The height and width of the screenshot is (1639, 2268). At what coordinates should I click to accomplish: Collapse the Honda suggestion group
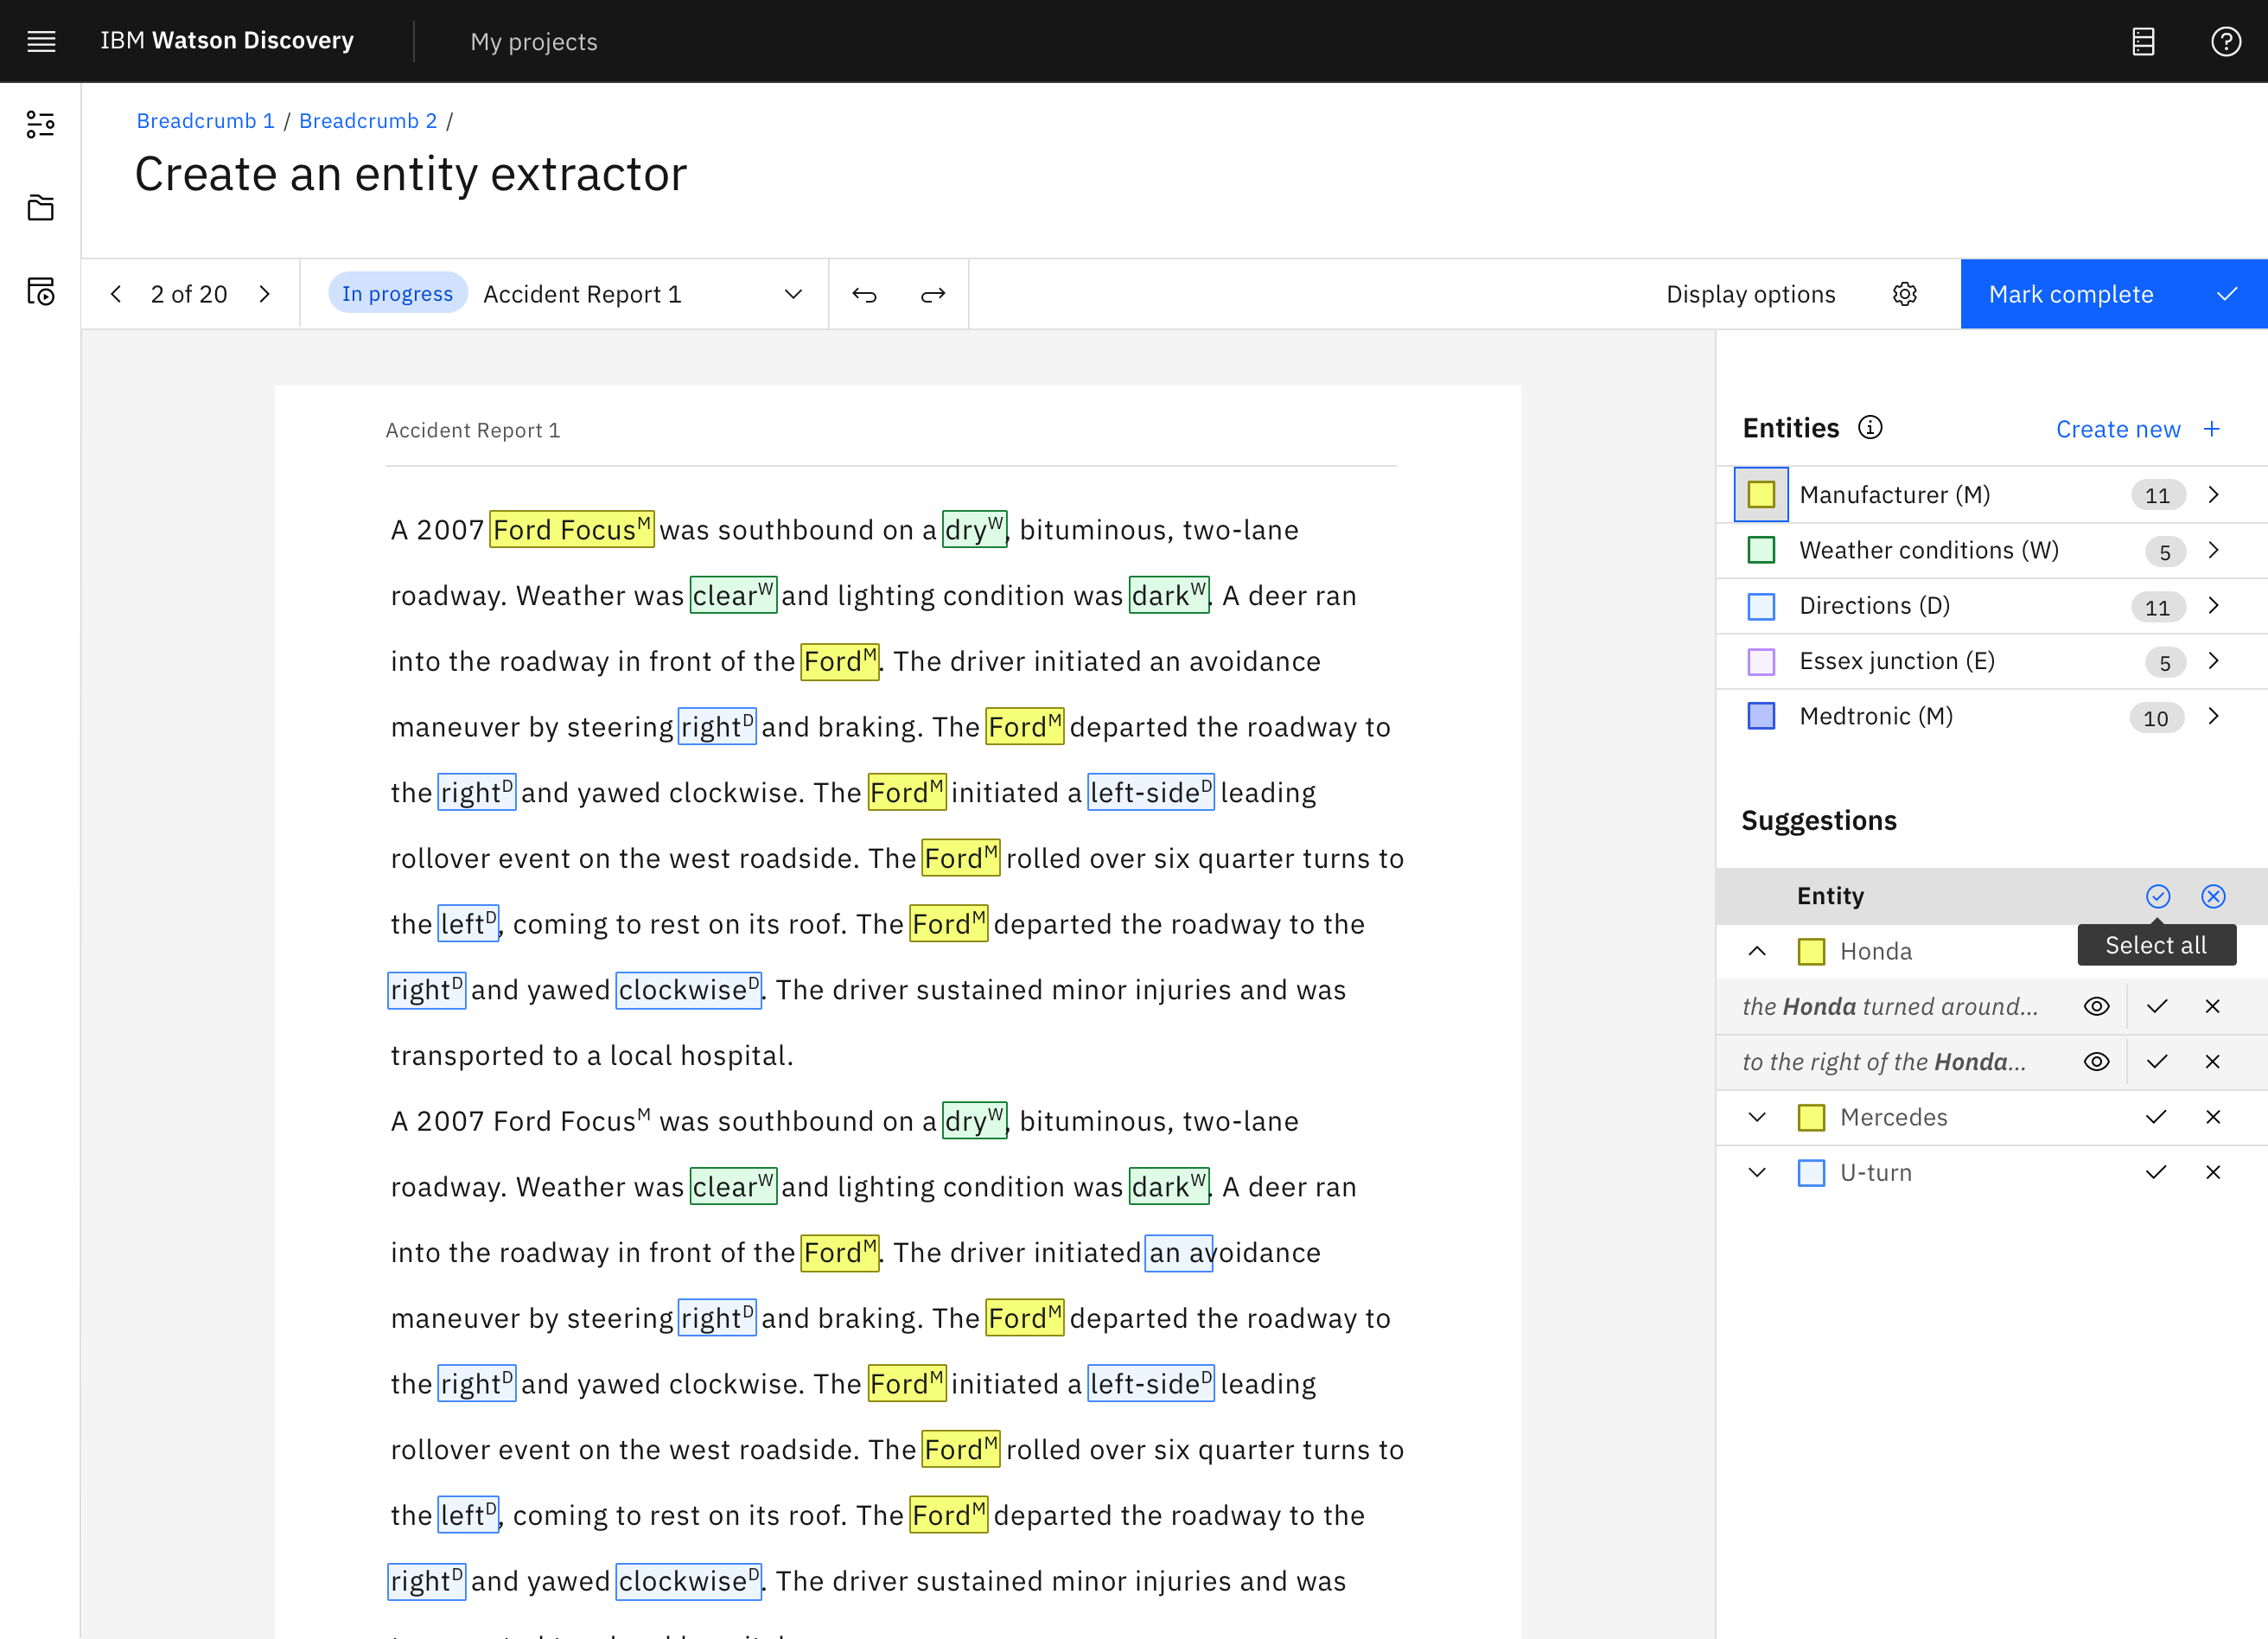[1756, 951]
